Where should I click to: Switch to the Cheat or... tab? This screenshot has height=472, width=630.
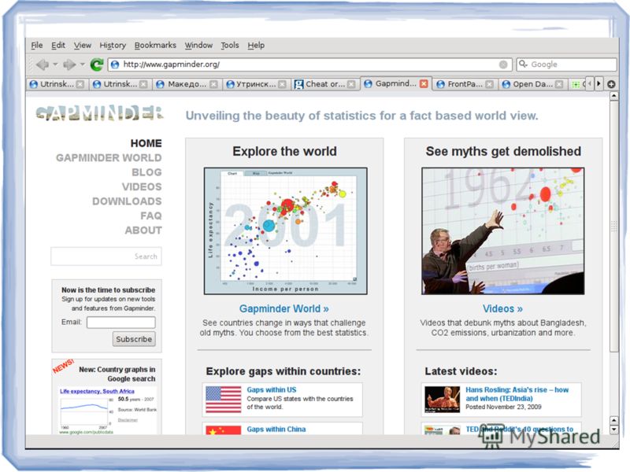(325, 84)
